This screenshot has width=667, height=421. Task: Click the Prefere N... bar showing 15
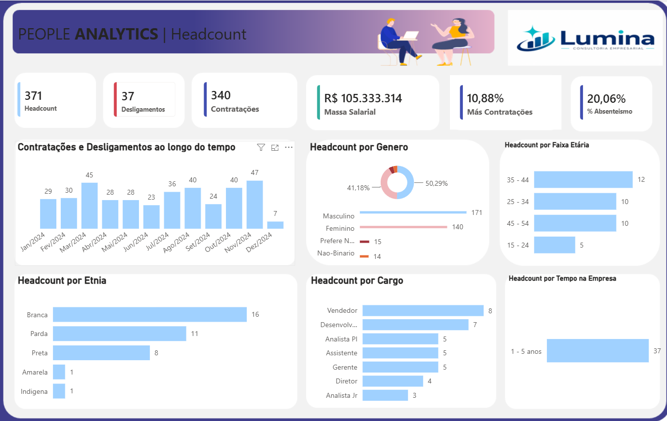tap(364, 242)
